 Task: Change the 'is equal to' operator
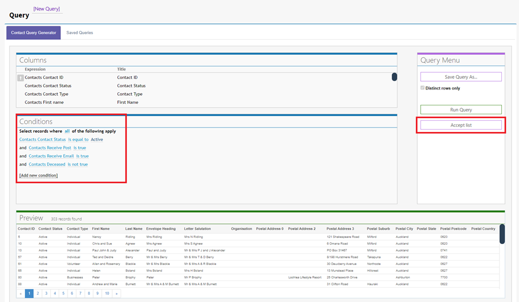tap(79, 140)
